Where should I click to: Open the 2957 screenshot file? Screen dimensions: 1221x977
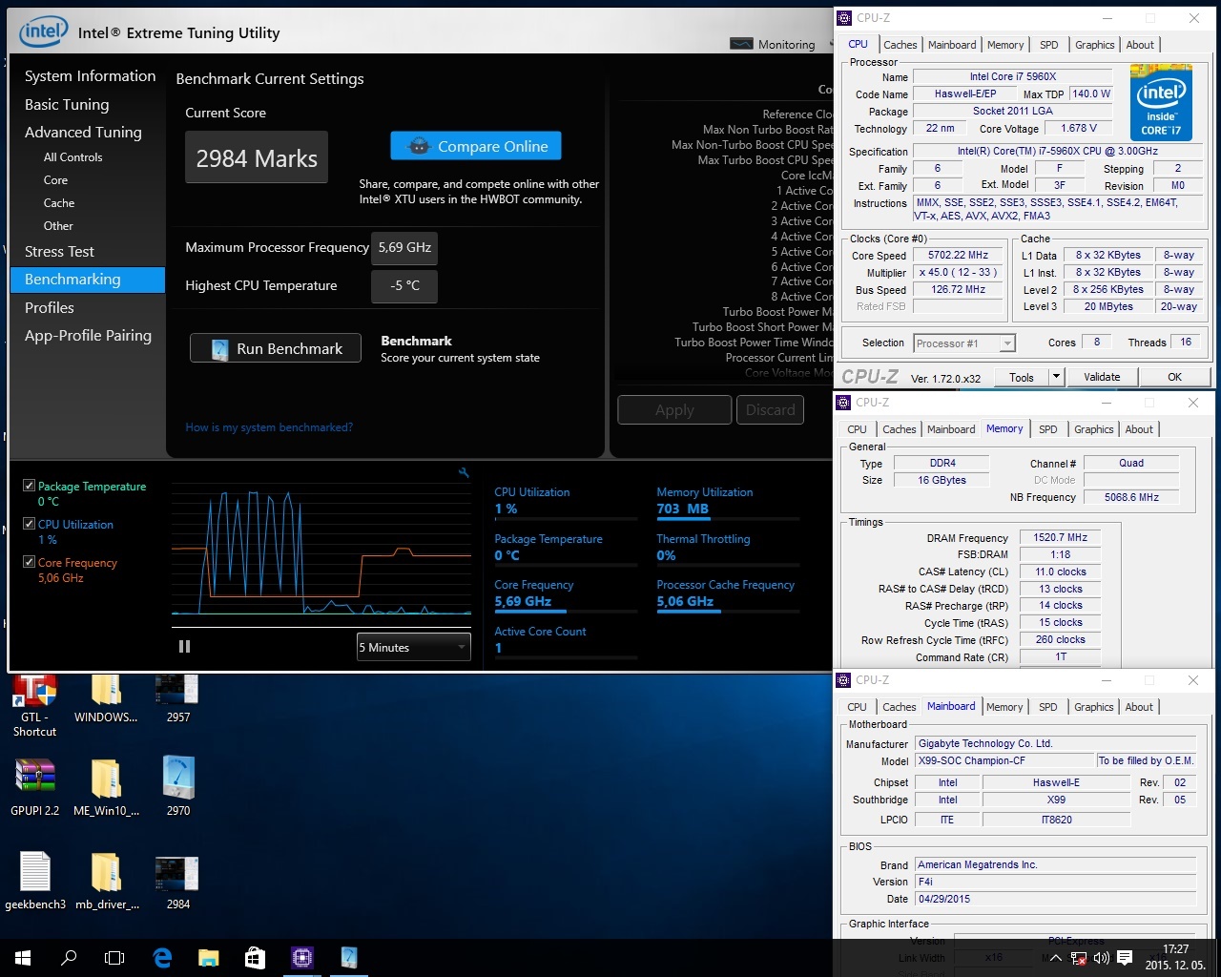pyautogui.click(x=177, y=698)
